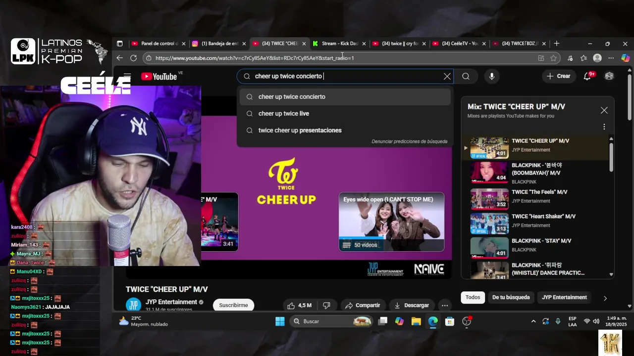Open YouTube notifications bell
The image size is (634, 356).
[587, 76]
